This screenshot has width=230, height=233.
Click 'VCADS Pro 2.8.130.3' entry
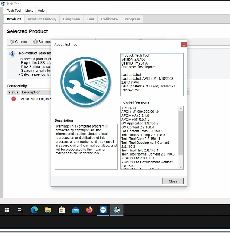tap(138, 158)
